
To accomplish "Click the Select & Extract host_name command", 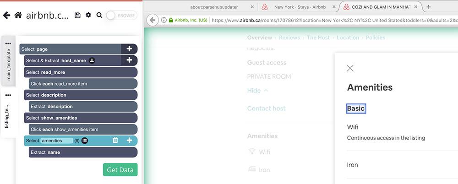I will 73,60.
